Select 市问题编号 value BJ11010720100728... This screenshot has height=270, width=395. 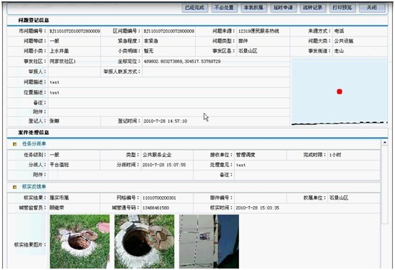(75, 31)
